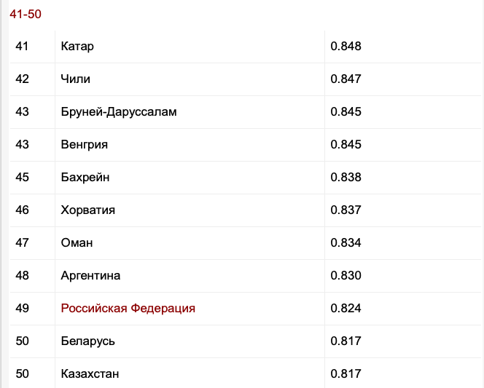Select the 0.847 value for Чили
This screenshot has height=388, width=484.
click(x=346, y=79)
